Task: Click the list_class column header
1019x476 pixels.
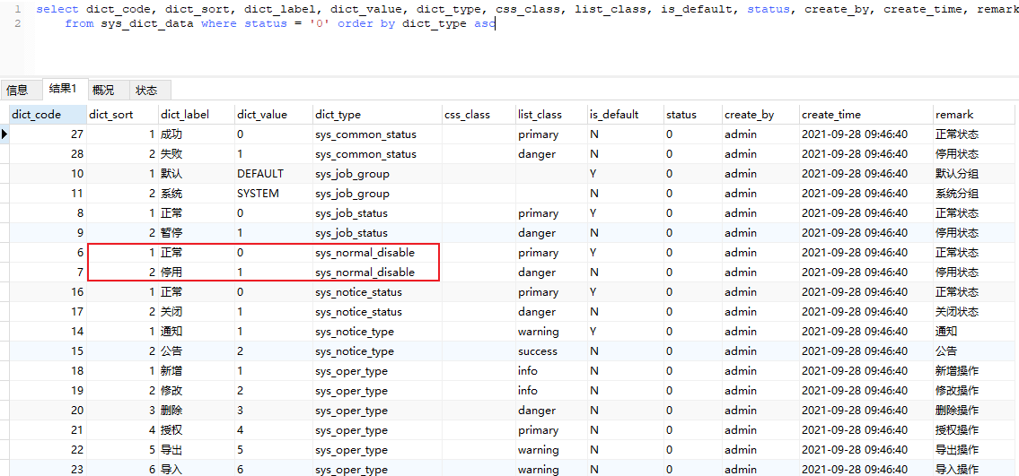Action: click(551, 115)
